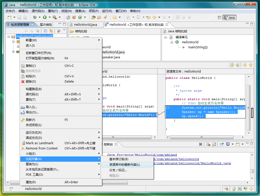The height and width of the screenshot is (196, 260).
Task: Click Copy All Non-Conflicting Changes icon
Action: [231, 65]
